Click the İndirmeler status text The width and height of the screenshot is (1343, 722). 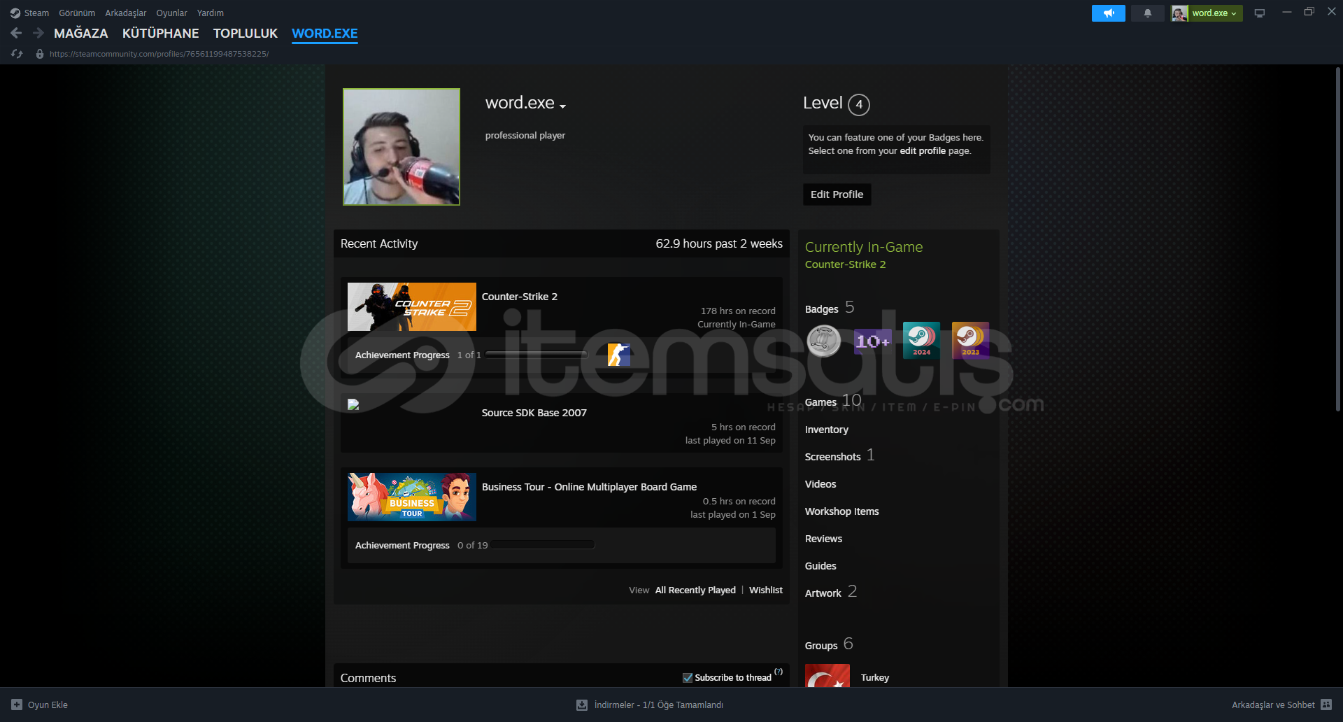pos(659,705)
